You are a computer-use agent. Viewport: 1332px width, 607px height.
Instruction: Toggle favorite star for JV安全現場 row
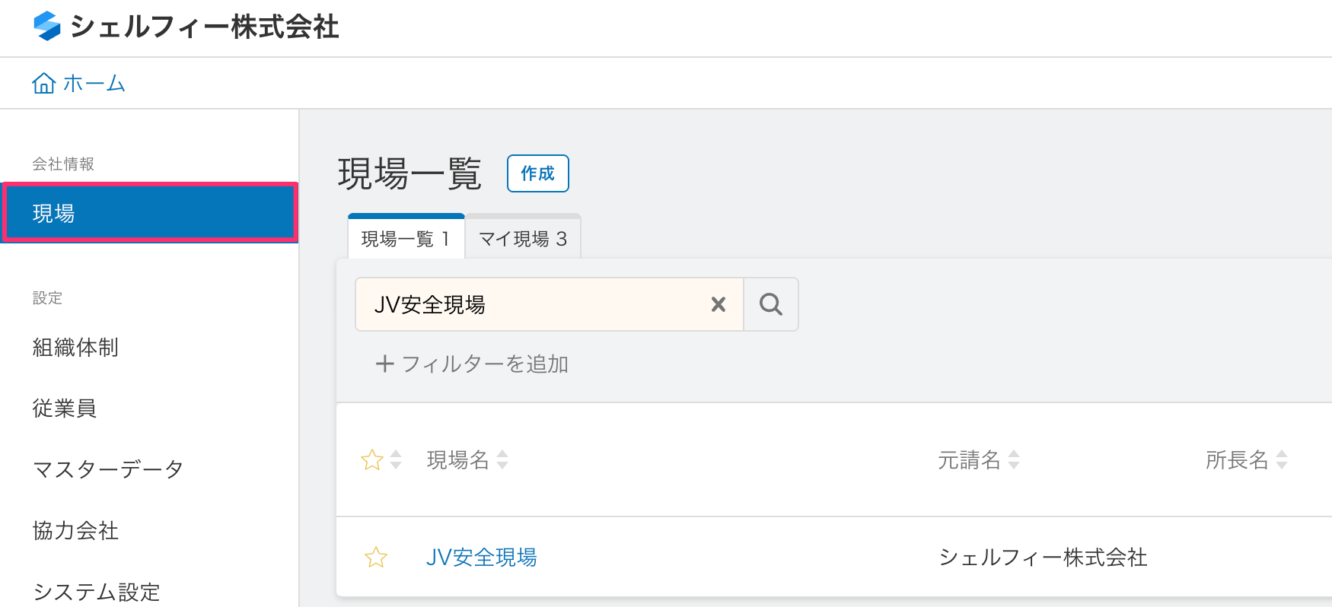(x=376, y=558)
